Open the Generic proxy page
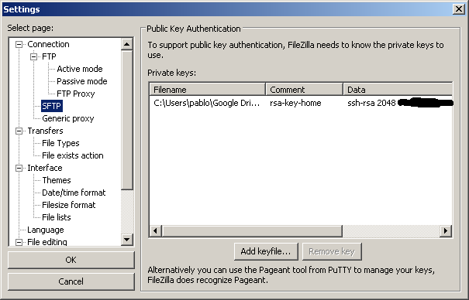The width and height of the screenshot is (469, 300). click(x=68, y=118)
